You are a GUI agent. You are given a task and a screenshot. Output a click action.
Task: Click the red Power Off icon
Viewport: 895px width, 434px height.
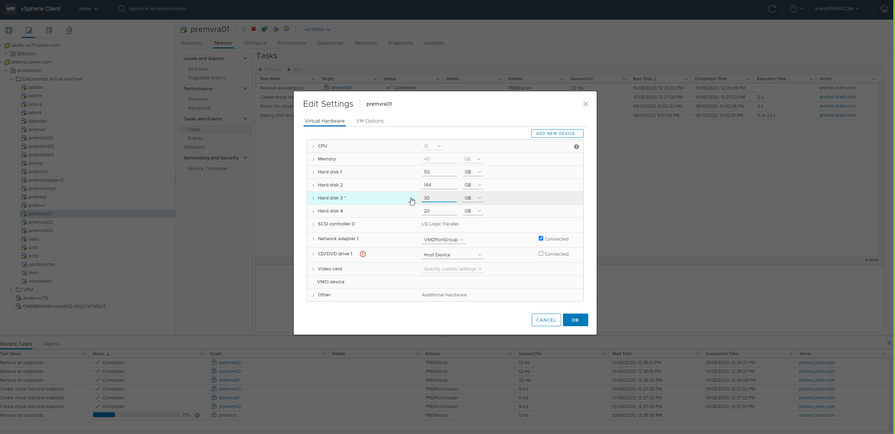[253, 29]
